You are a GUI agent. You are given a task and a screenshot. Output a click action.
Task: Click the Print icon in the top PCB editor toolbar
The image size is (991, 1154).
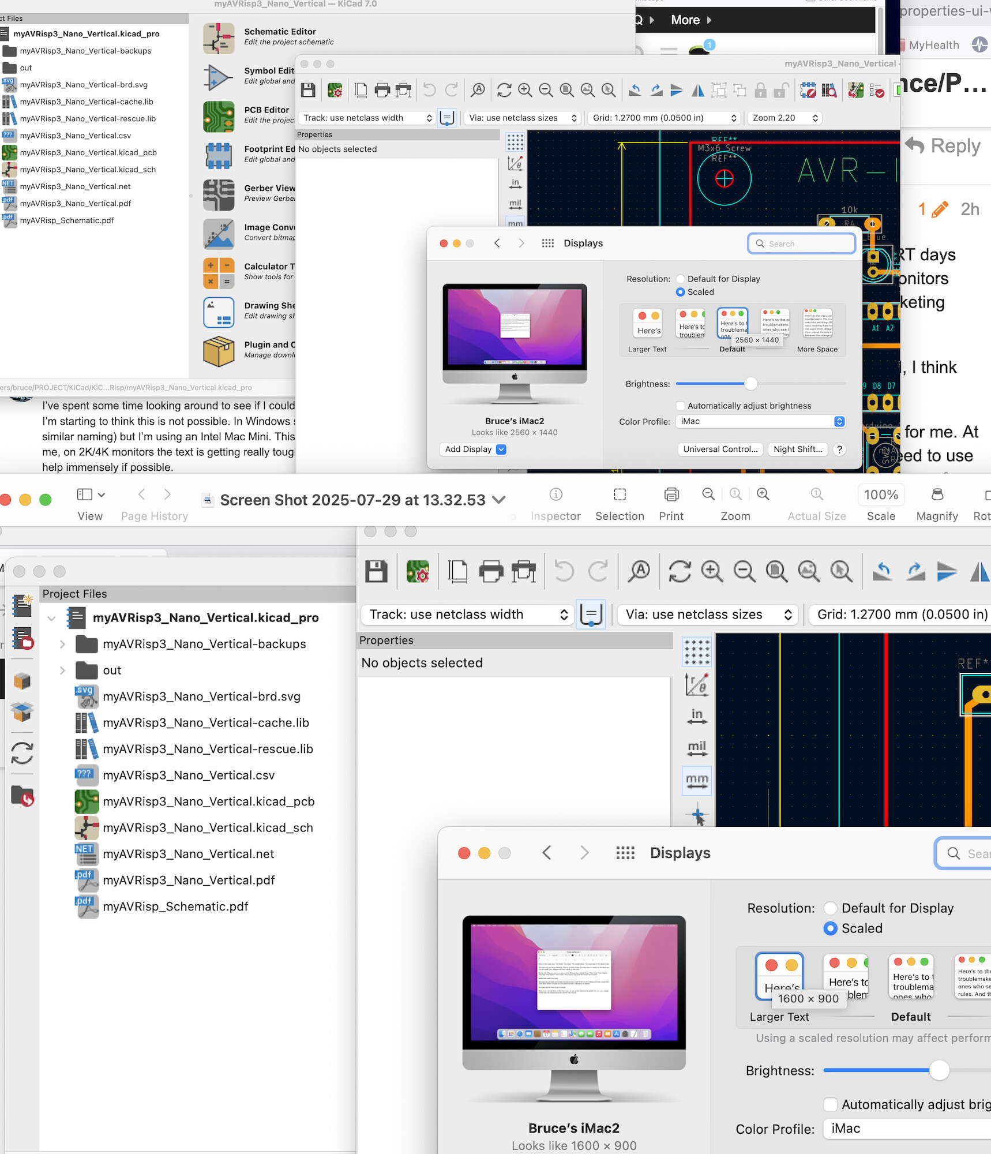point(382,90)
